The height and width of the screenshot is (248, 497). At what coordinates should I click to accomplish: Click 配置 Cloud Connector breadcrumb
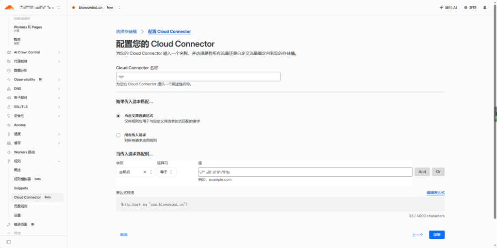pos(169,31)
